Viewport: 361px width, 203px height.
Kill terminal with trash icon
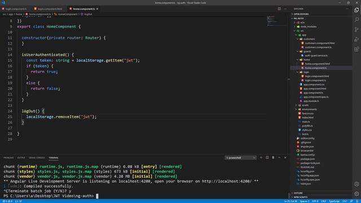(273, 158)
